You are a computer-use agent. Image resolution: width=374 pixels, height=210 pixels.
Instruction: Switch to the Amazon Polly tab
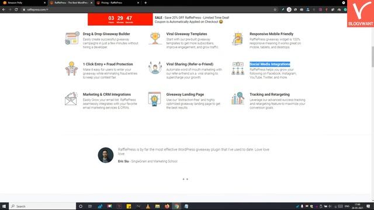[23, 2]
